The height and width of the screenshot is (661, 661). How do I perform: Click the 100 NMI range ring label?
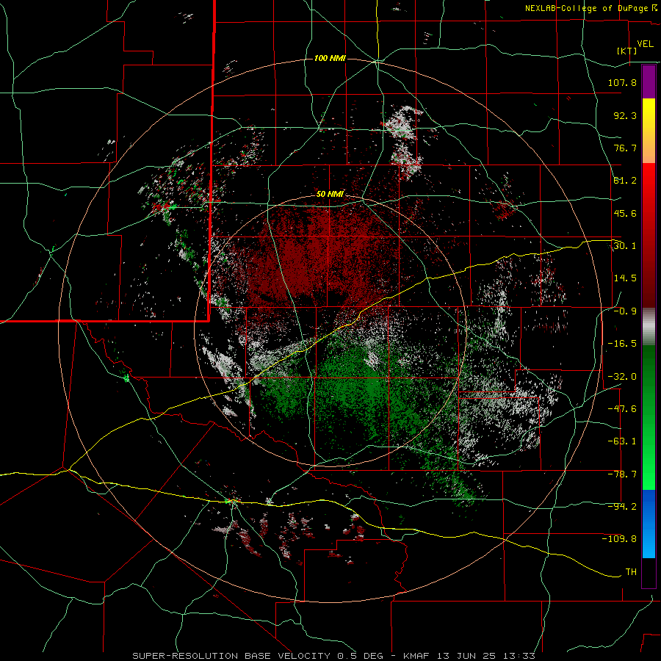click(330, 58)
